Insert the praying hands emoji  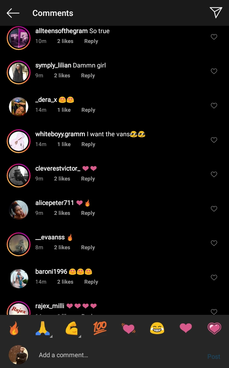click(43, 328)
